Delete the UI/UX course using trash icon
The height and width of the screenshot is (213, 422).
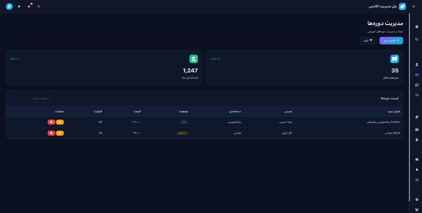51,133
